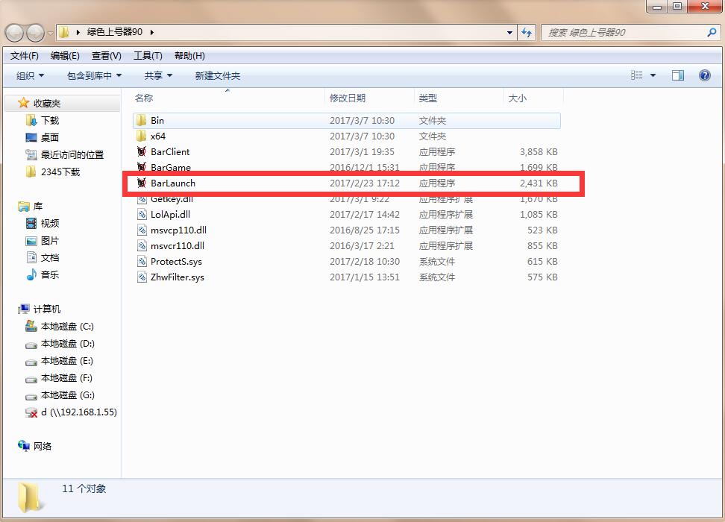The width and height of the screenshot is (725, 522).
Task: Toggle the preview pane icon
Action: tap(678, 75)
